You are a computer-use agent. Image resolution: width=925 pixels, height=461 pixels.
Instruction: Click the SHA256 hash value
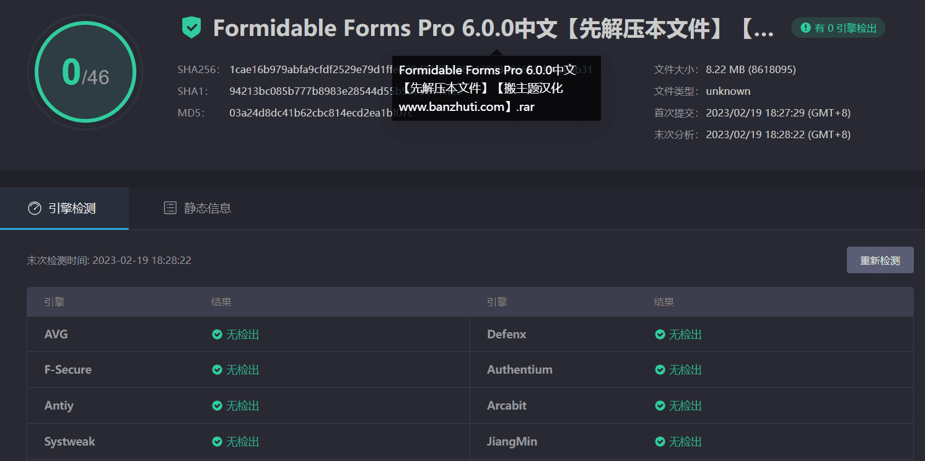pyautogui.click(x=410, y=69)
